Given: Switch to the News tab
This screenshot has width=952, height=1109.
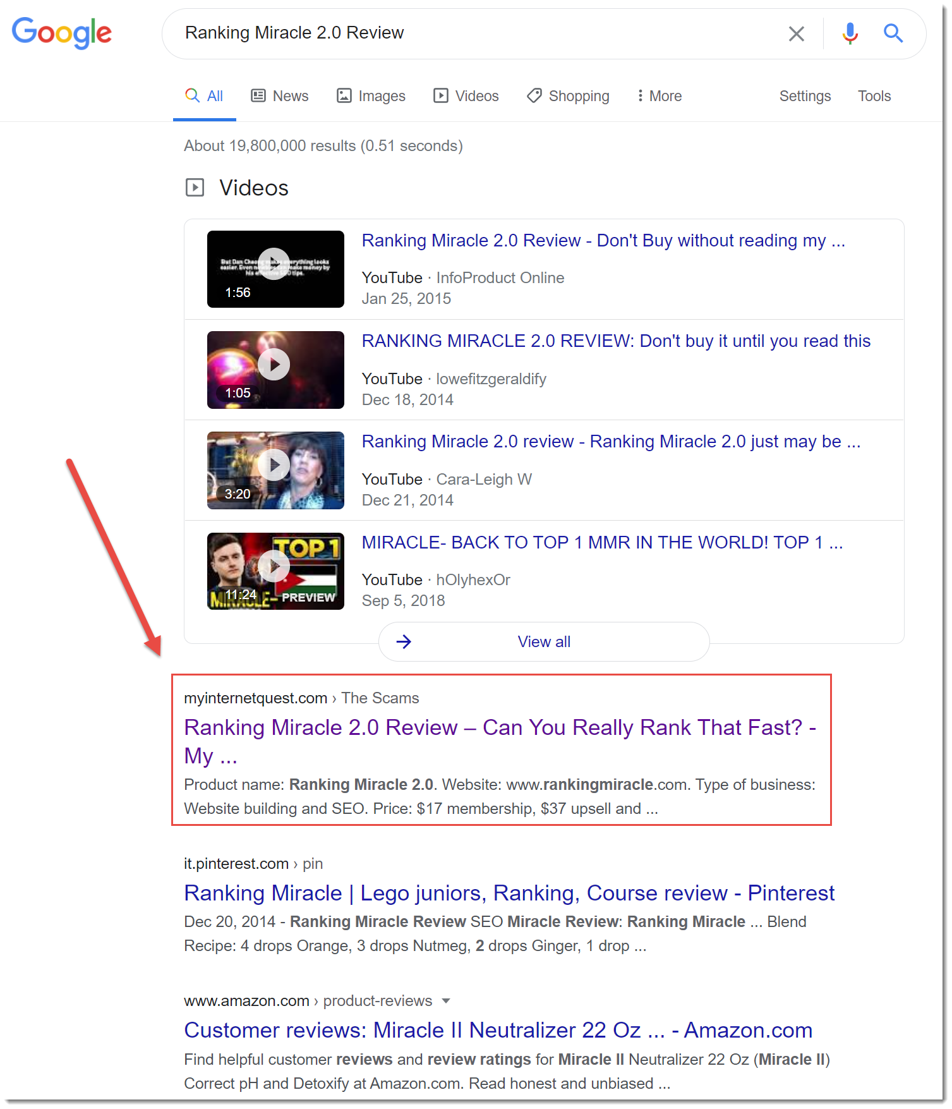Looking at the screenshot, I should [x=280, y=96].
